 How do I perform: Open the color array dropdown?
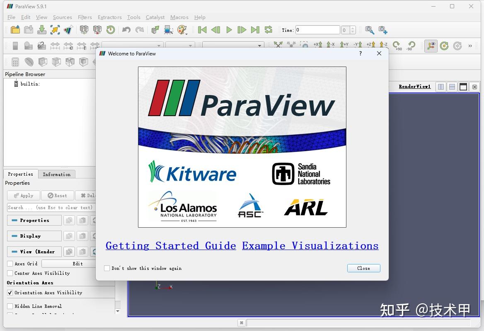[133, 45]
